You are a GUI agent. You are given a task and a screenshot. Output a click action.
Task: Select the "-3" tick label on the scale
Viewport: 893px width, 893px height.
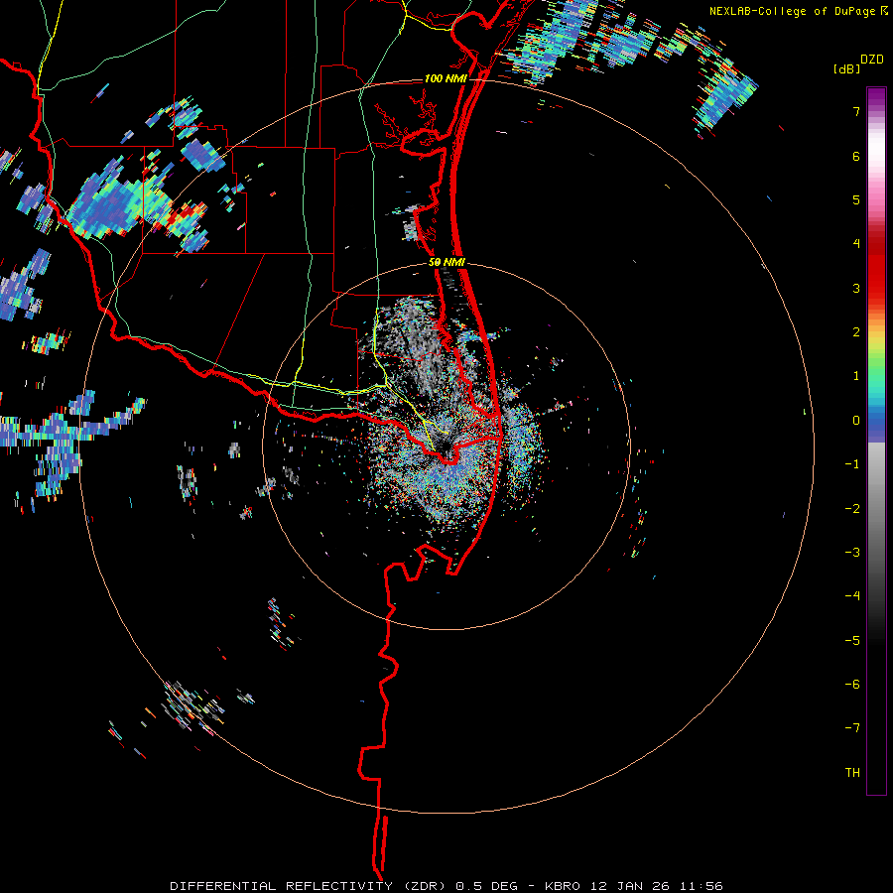coord(852,553)
